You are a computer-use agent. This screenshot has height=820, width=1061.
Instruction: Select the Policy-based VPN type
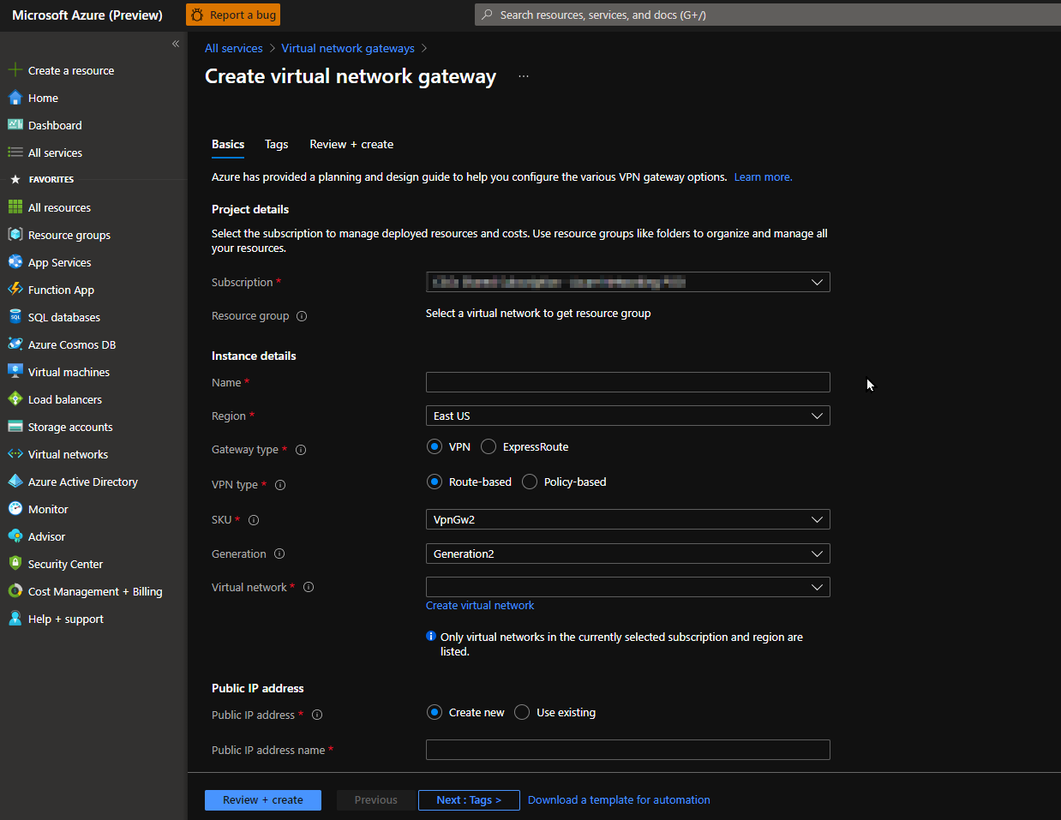(530, 482)
